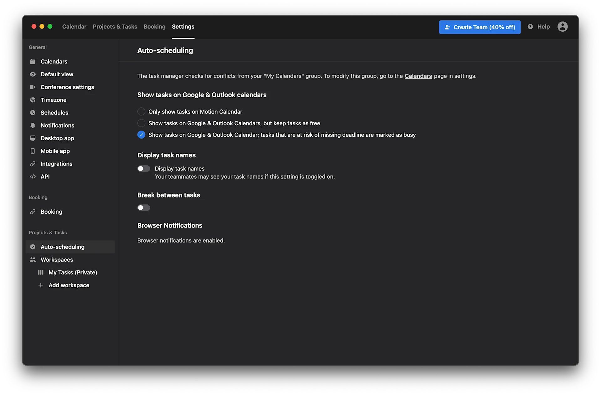Turn on Break between tasks

point(143,208)
